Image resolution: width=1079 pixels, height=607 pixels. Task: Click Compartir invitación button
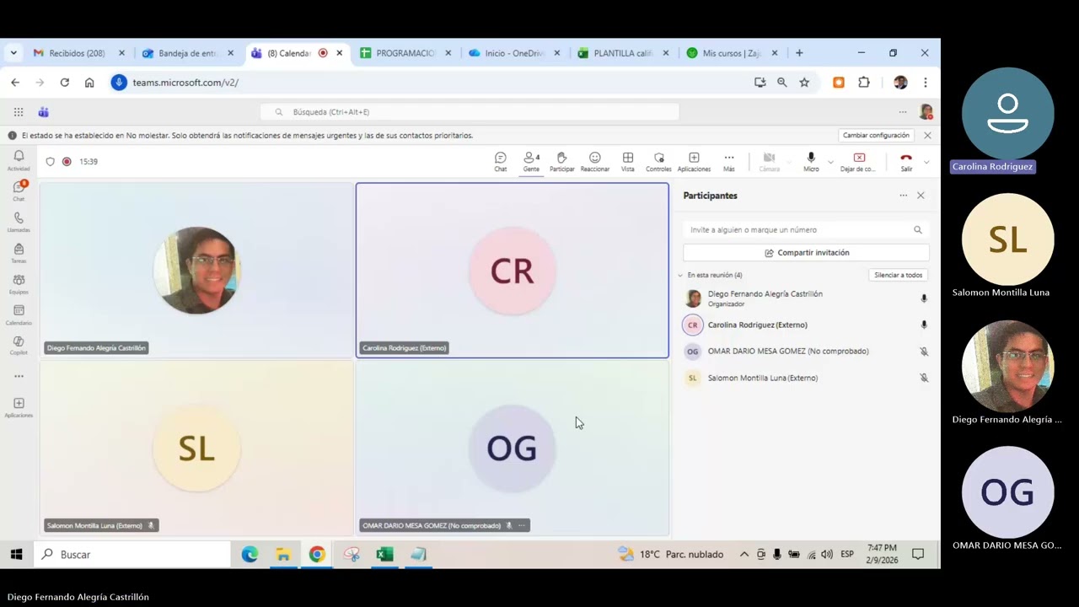click(x=806, y=253)
